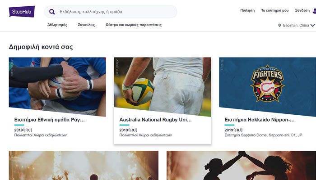Open Θέατρο και κωμικές παραστάσεις menu
The image size is (316, 180).
(133, 25)
